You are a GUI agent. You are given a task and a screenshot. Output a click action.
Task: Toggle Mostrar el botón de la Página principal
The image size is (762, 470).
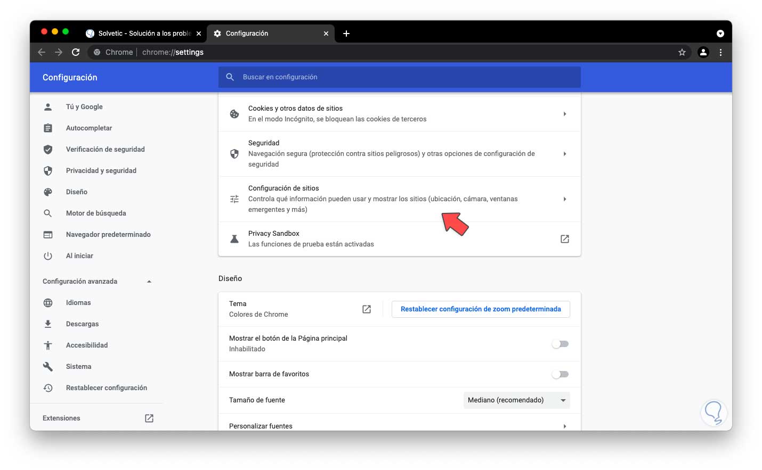(x=560, y=344)
